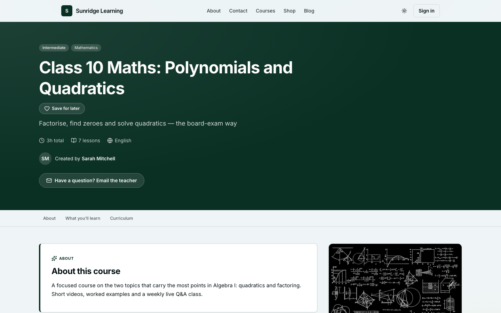Click the sparkle icon next to ABOUT label
Viewport: 501px width, 313px height.
tap(54, 258)
